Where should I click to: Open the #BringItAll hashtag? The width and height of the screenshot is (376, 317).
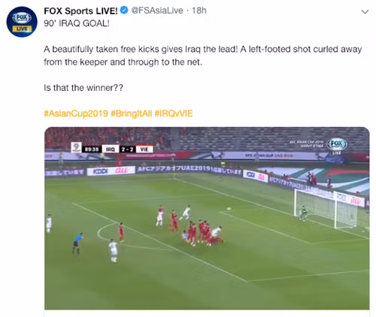coord(132,113)
